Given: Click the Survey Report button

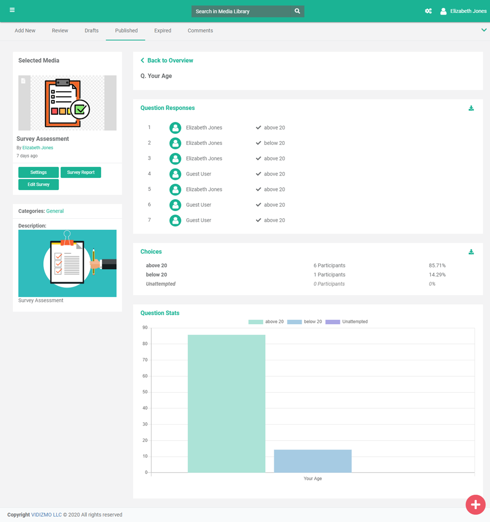Looking at the screenshot, I should (81, 172).
